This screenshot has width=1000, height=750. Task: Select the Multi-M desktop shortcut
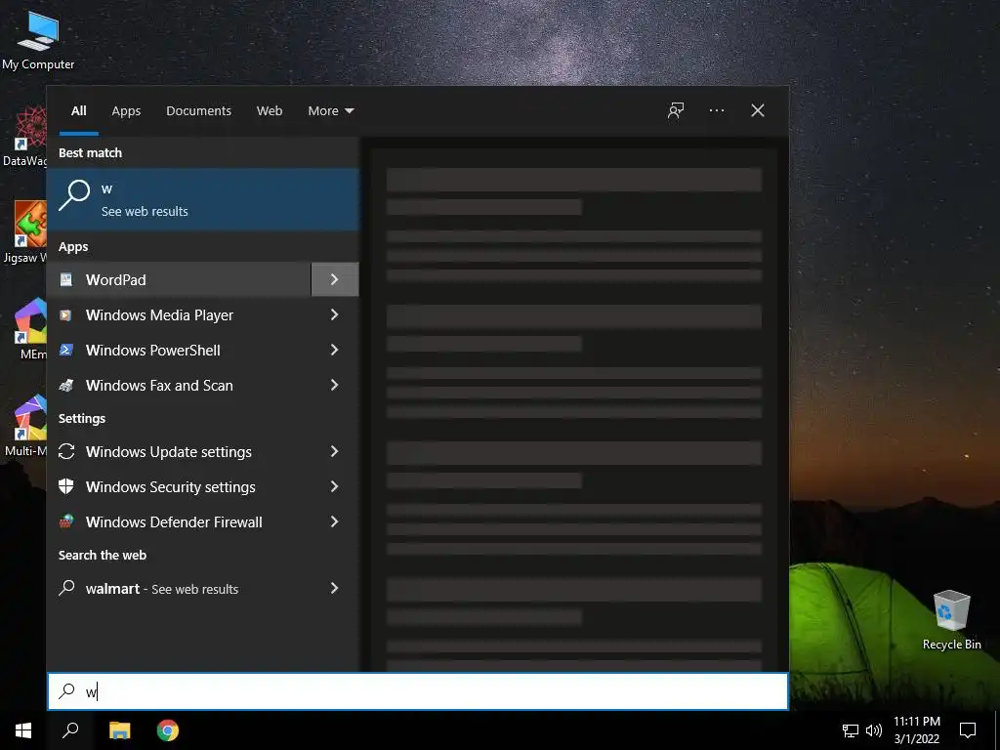point(24,426)
